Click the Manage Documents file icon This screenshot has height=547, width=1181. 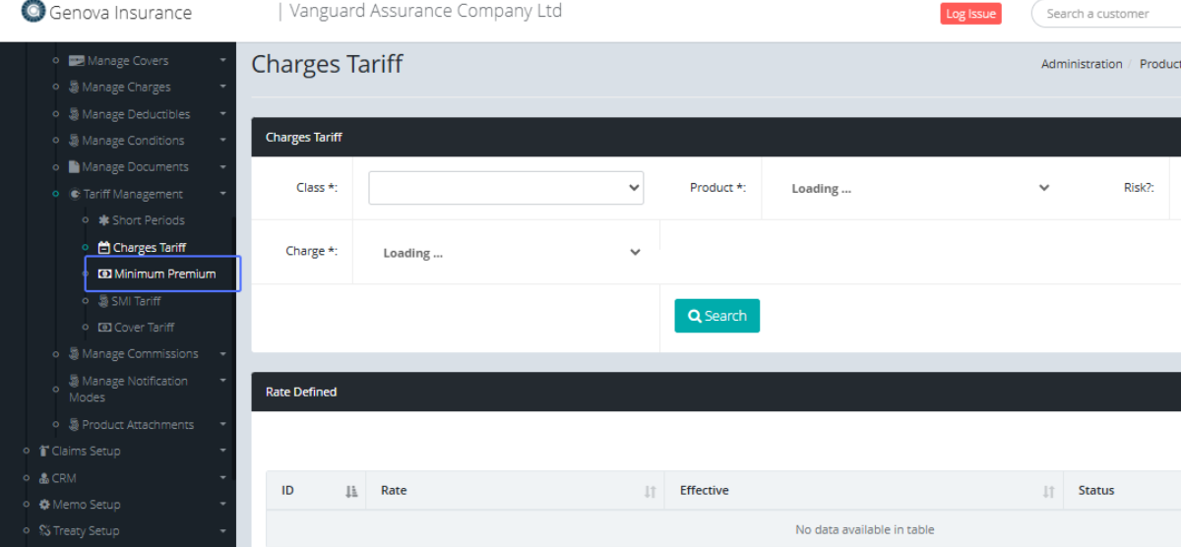tap(74, 167)
